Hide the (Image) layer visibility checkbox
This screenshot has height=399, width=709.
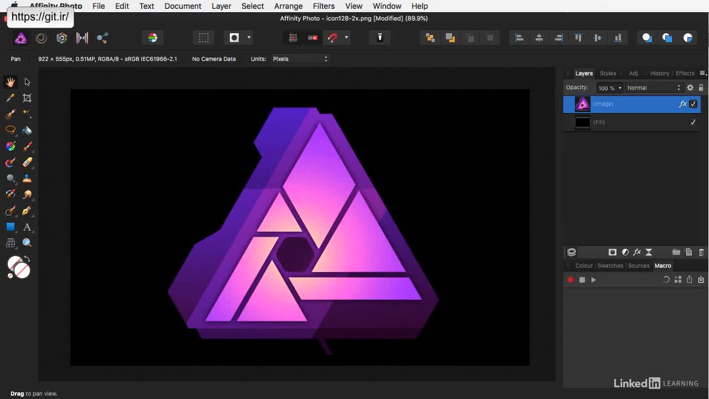click(x=693, y=104)
